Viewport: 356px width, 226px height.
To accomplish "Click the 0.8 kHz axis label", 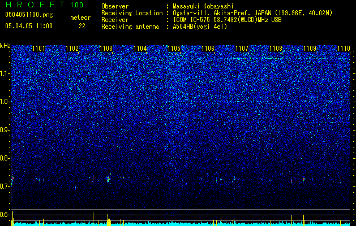I will (4, 158).
